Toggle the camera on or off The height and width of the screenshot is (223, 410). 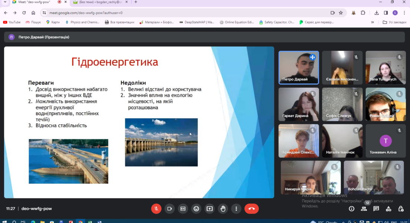tap(170, 209)
